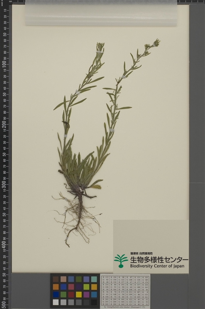Pick the dark brown skin-tone swatch
The image size is (205, 309).
(x=56, y=279)
